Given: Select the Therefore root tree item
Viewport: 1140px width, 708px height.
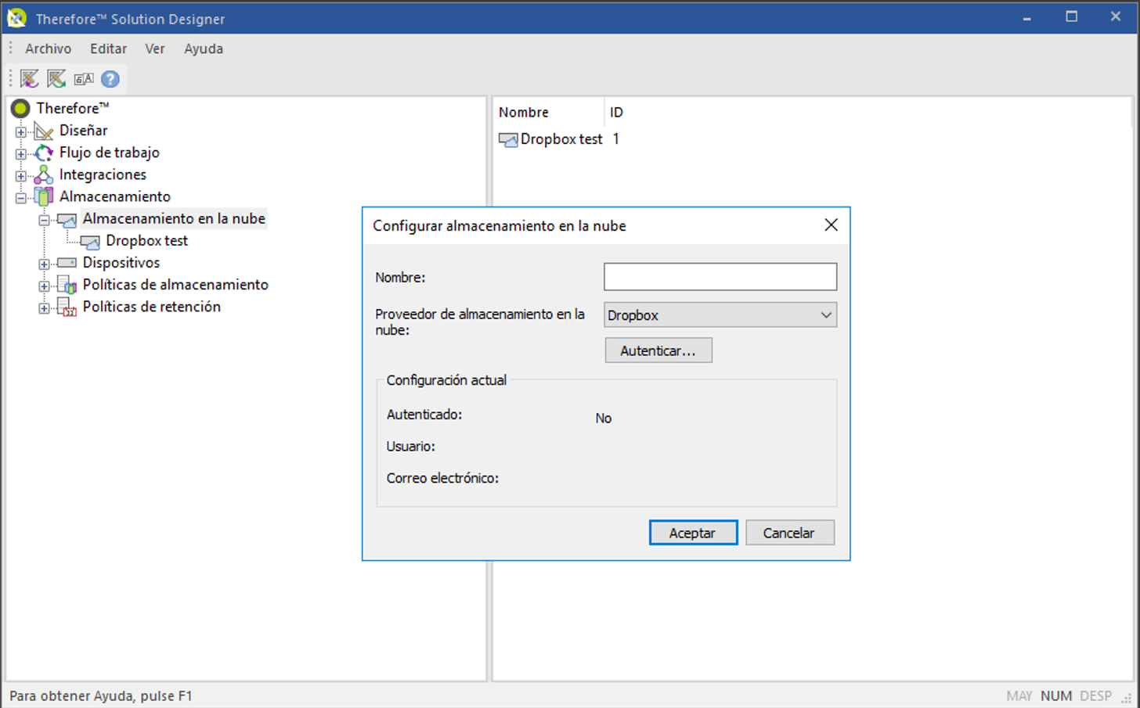Looking at the screenshot, I should 72,108.
